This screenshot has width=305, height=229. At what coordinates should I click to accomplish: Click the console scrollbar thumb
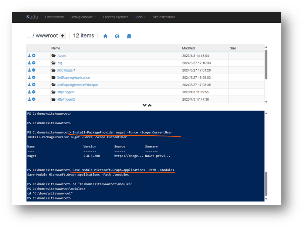click(x=266, y=184)
